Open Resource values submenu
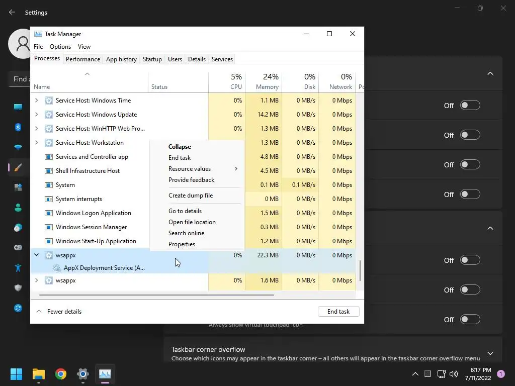 (197, 169)
